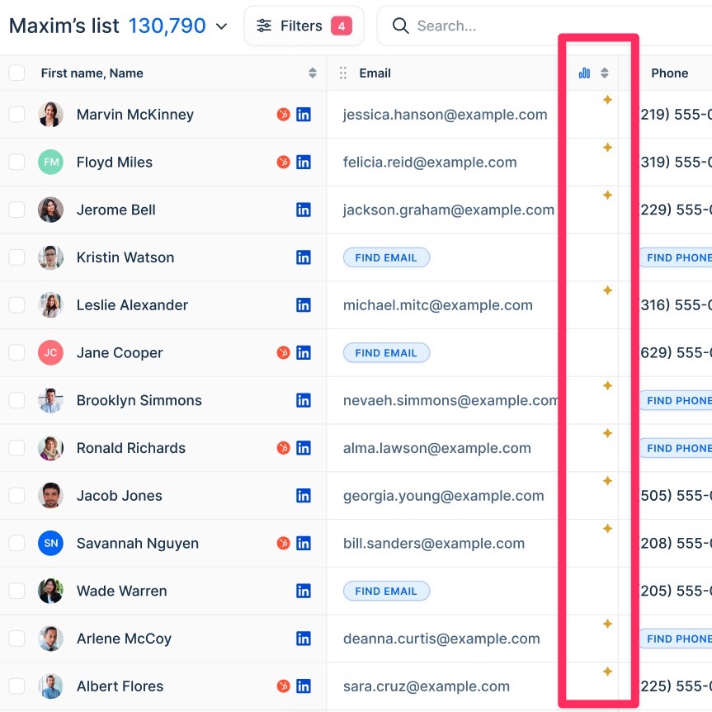The image size is (712, 712).
Task: Check the box for Jerome Bell
Action: (x=17, y=210)
